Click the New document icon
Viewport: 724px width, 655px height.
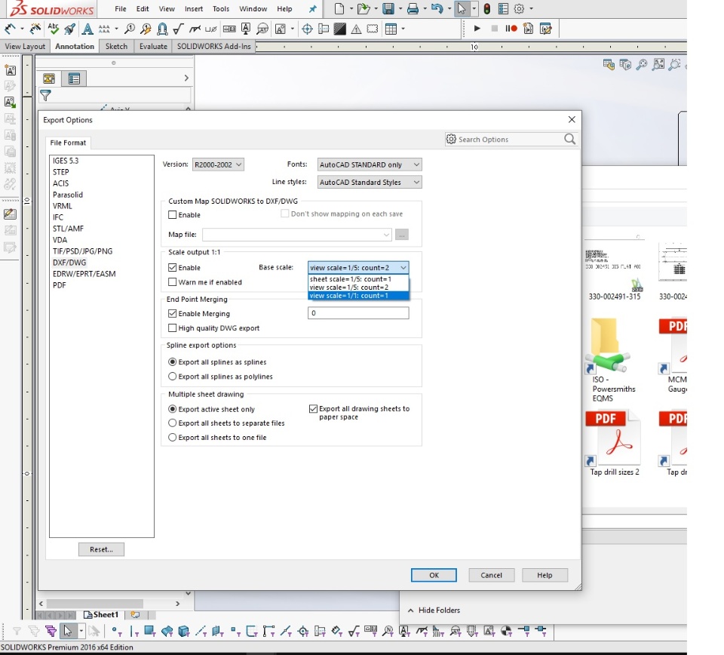point(339,9)
